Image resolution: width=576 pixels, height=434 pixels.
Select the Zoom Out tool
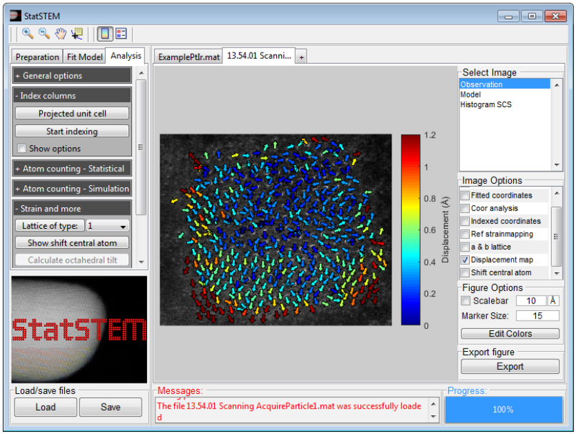point(44,33)
